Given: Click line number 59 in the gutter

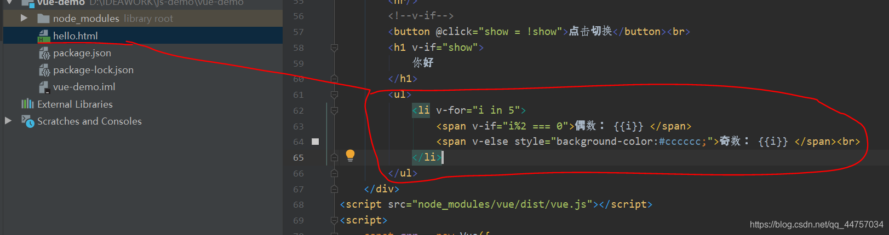Looking at the screenshot, I should pos(299,64).
